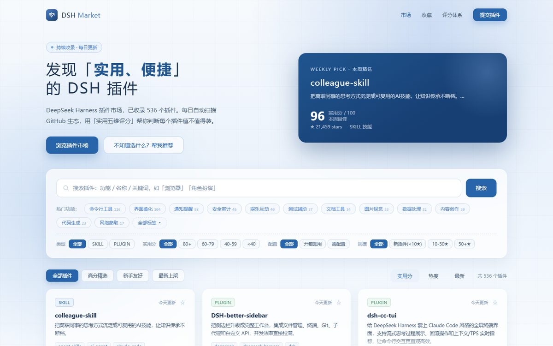Select 新插件(<10★) scale filter
Screen dimensions: 553x346
coord(408,244)
